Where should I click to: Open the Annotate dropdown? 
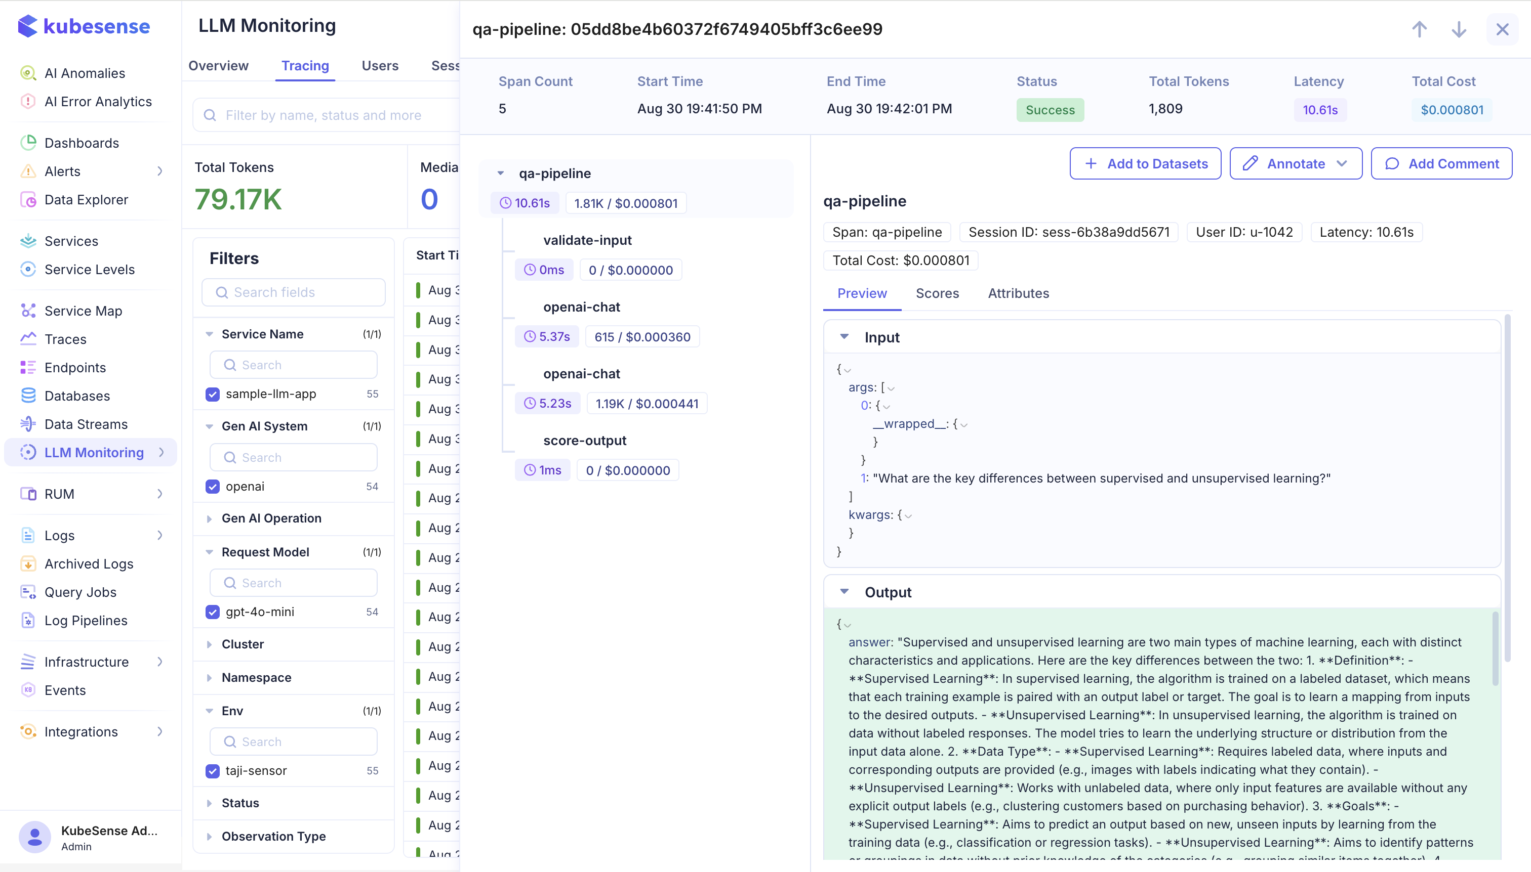[1296, 163]
